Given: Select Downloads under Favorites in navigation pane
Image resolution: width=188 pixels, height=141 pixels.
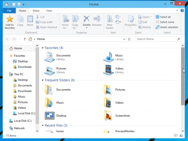Looking at the screenshot, I should click(22, 67).
